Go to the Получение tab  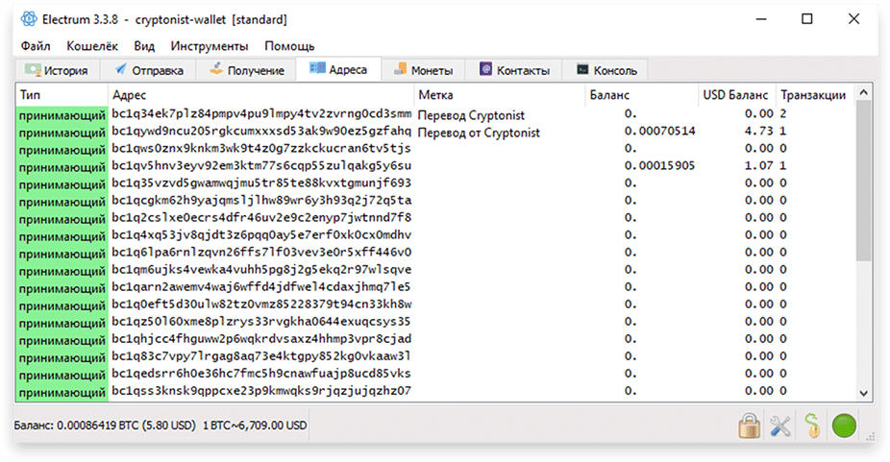pyautogui.click(x=246, y=70)
